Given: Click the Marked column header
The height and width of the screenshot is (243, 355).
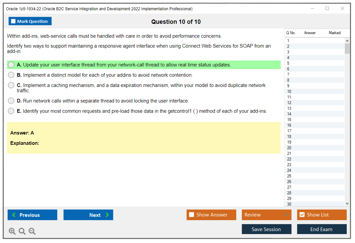Looking at the screenshot, I should coord(335,33).
